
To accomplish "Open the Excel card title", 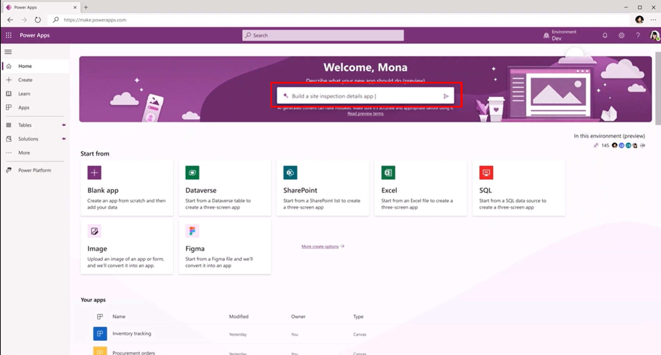I will click(389, 190).
